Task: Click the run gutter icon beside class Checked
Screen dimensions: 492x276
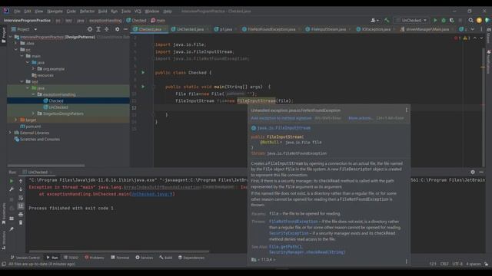Action: (x=143, y=73)
